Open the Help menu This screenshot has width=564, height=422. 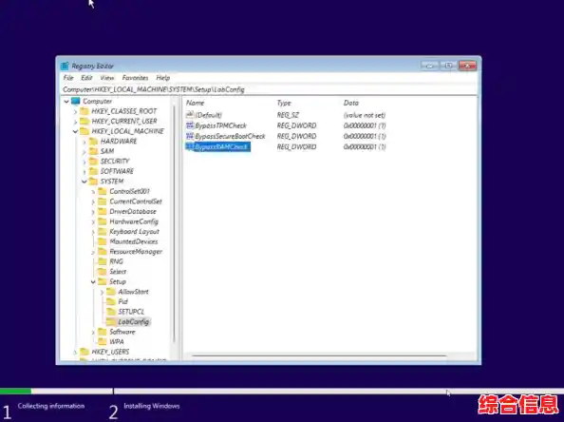(x=163, y=78)
